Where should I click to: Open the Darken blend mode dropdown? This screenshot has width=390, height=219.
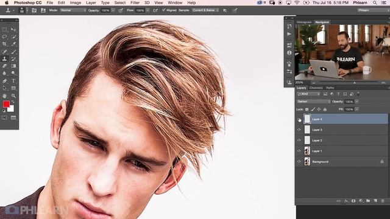[x=314, y=102]
